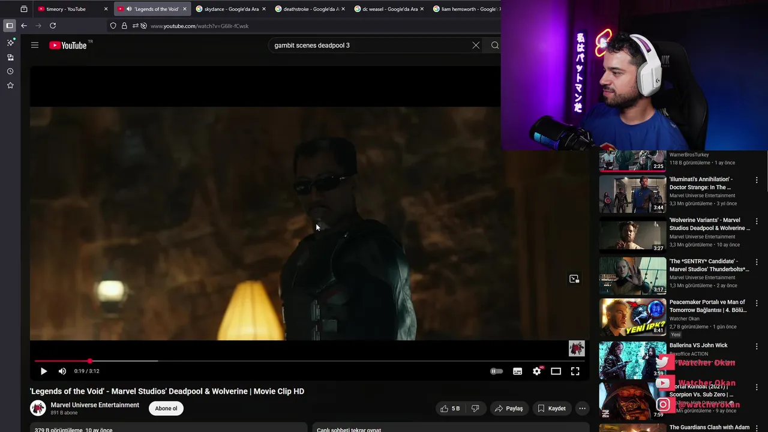This screenshot has height=432, width=768.
Task: Play the paused video
Action: click(43, 371)
